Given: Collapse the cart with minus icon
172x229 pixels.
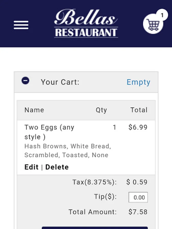Looking at the screenshot, I should pyautogui.click(x=25, y=81).
